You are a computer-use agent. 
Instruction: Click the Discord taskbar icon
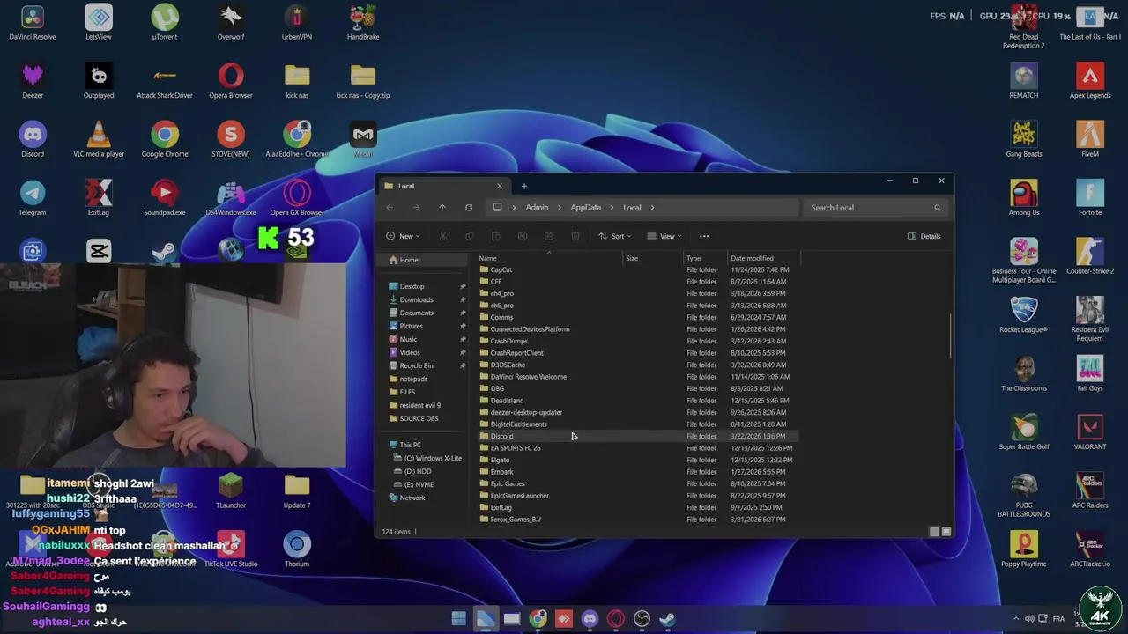tap(590, 619)
